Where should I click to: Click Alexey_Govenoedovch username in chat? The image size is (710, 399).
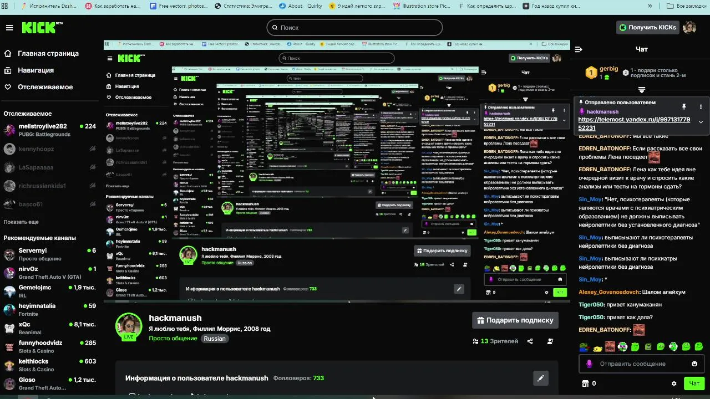point(610,292)
